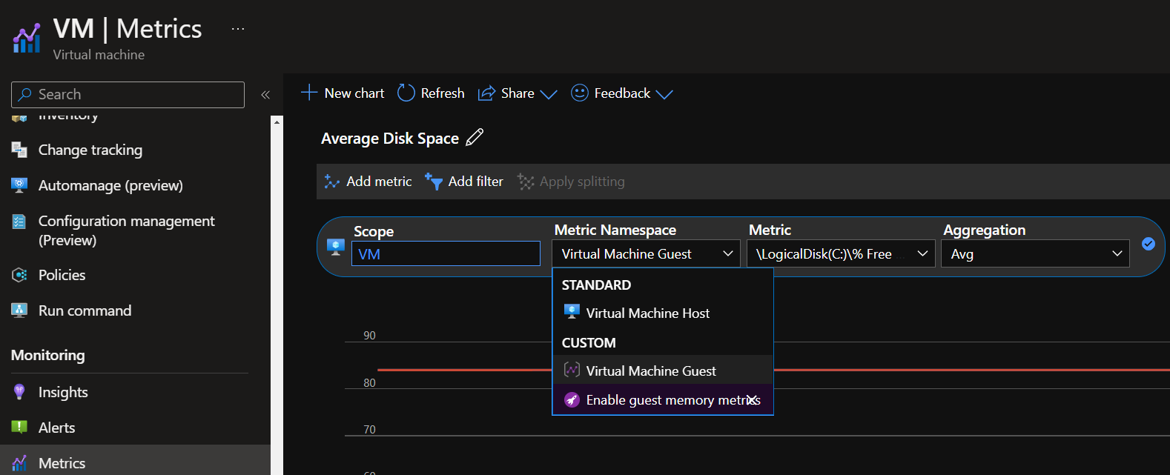Open Alerts in the Monitoring section

coord(56,428)
